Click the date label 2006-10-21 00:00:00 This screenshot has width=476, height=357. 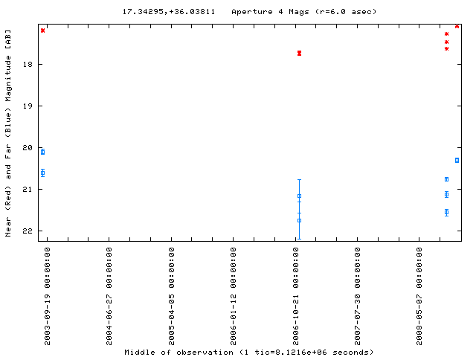coord(296,296)
